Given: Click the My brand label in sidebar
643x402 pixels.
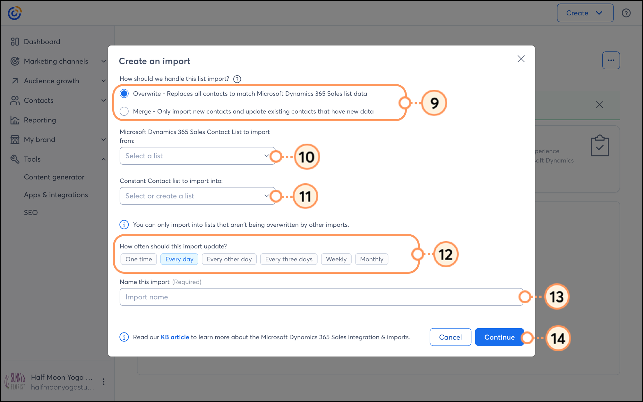Looking at the screenshot, I should (40, 139).
